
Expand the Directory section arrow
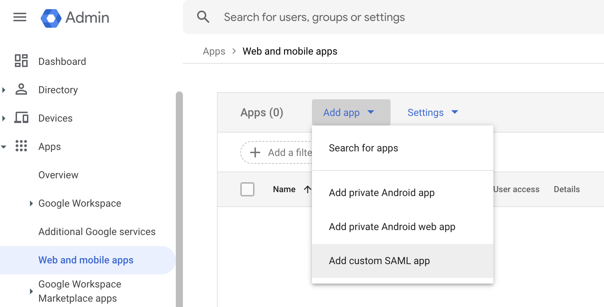(4, 90)
